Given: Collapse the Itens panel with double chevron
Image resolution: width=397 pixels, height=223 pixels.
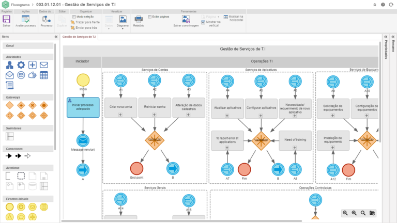Looking at the screenshot, I should coord(56,37).
